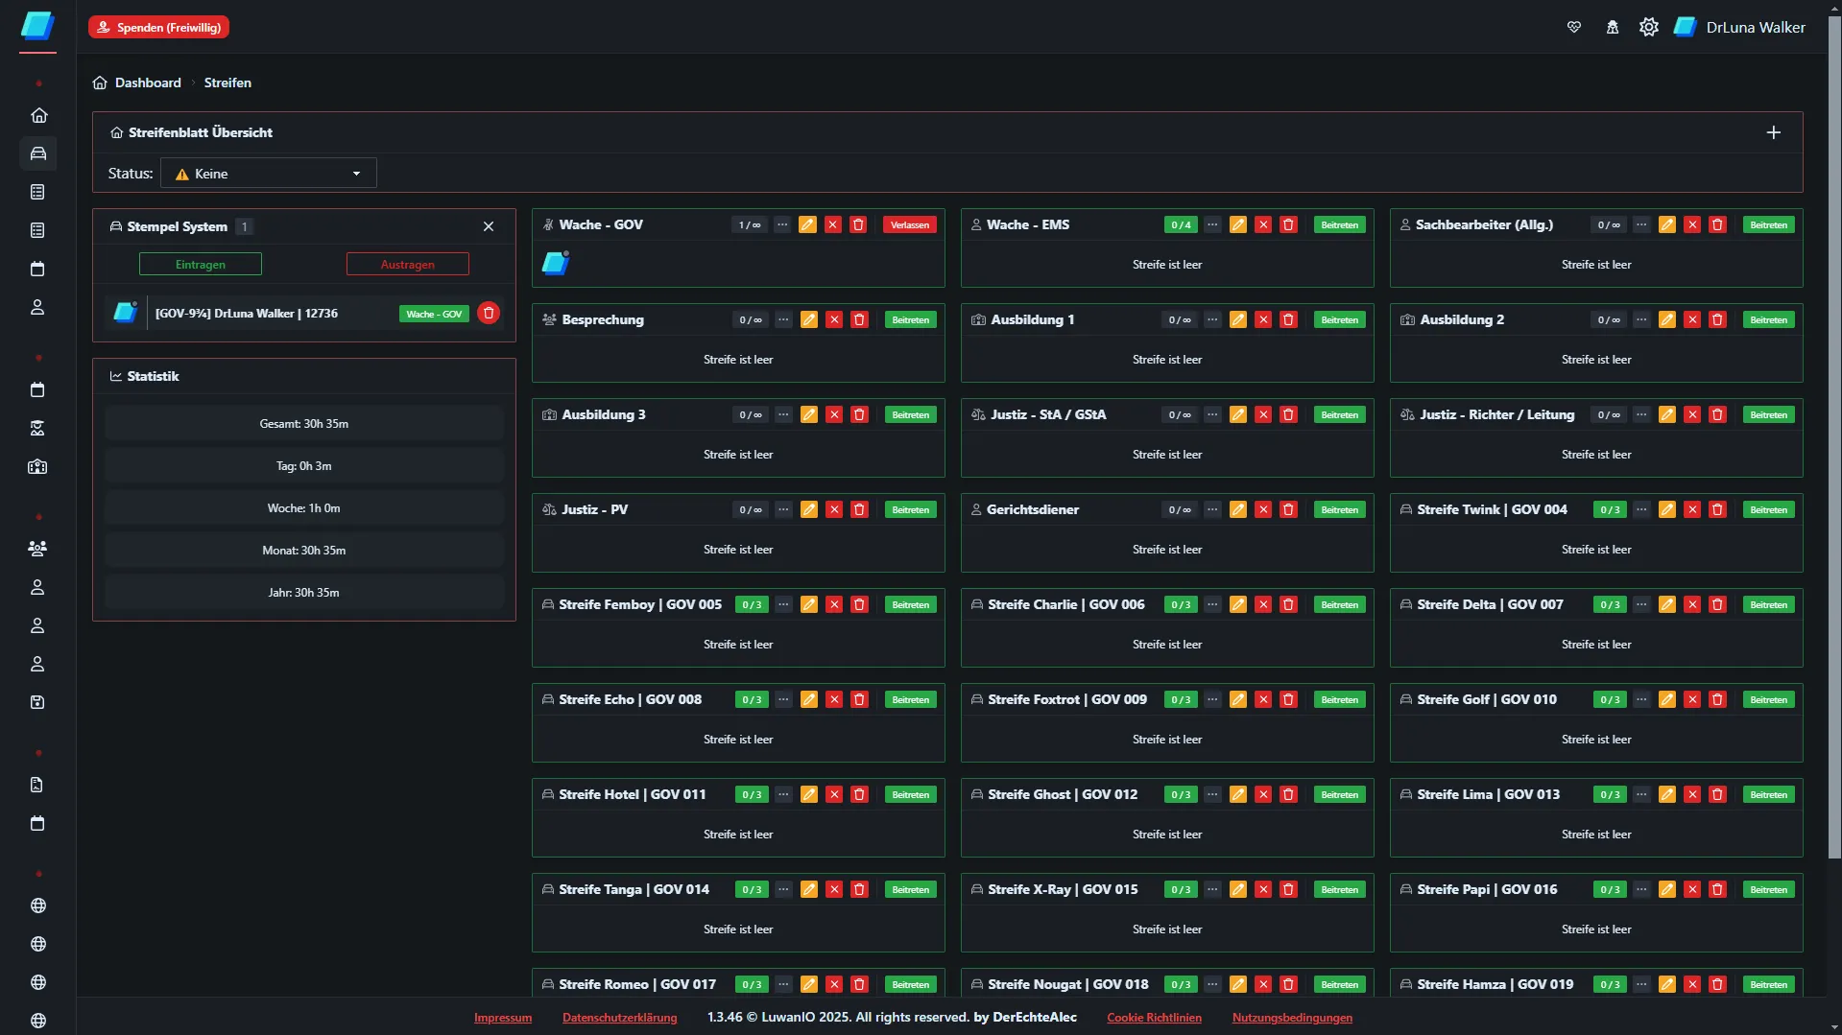1842x1035 pixels.
Task: Open the home icon in left sidebar
Action: coord(38,115)
